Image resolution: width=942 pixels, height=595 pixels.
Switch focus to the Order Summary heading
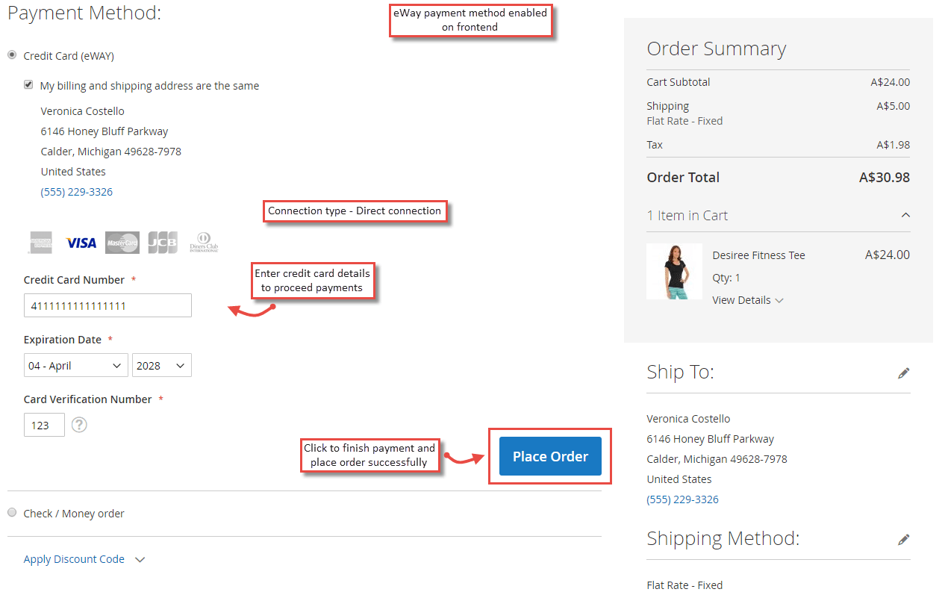pos(716,48)
